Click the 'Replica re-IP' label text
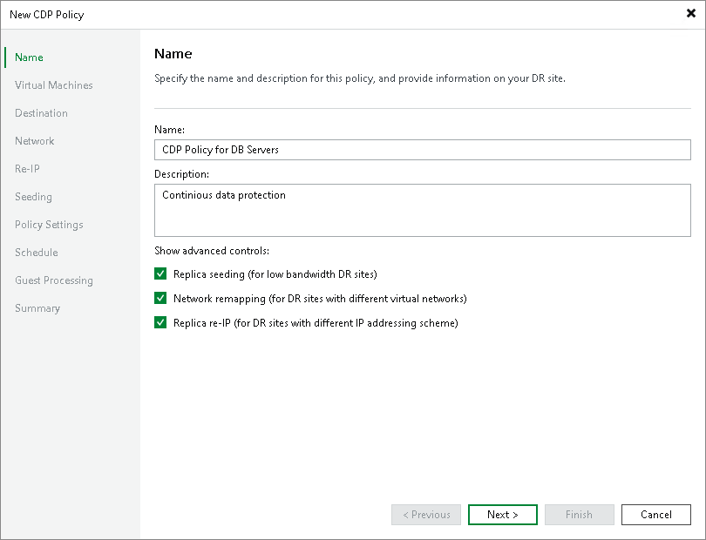 pos(316,323)
